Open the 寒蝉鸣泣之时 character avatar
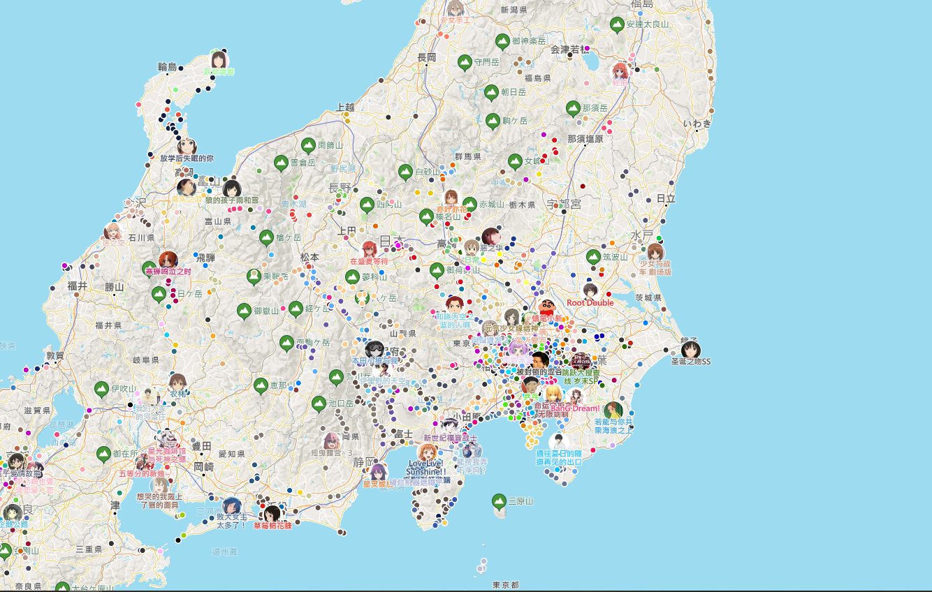Image resolution: width=932 pixels, height=592 pixels. tap(168, 260)
